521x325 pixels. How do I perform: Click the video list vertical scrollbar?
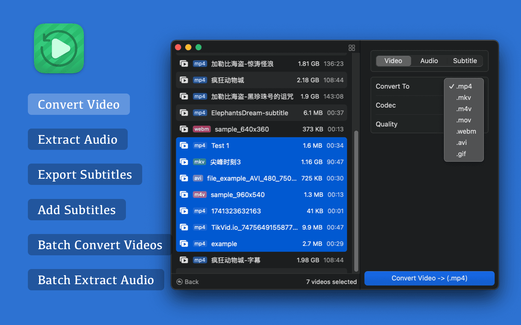pos(356,200)
